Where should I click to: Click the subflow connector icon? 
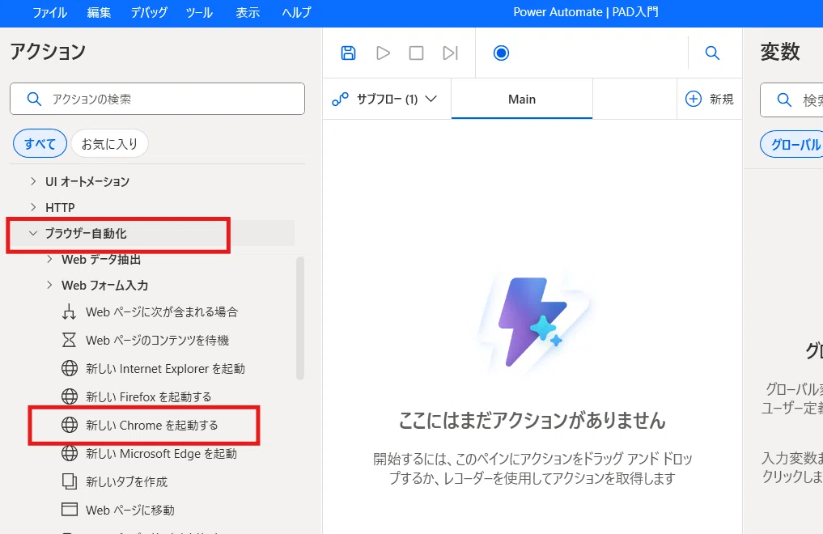click(x=340, y=99)
